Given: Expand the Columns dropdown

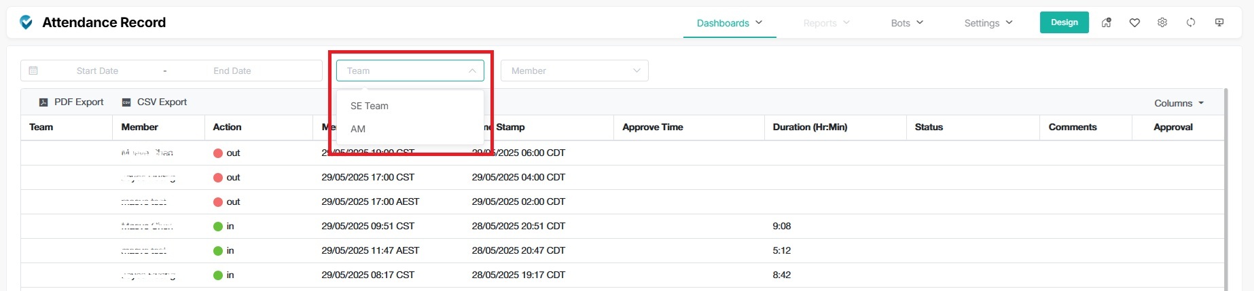Looking at the screenshot, I should (1179, 103).
